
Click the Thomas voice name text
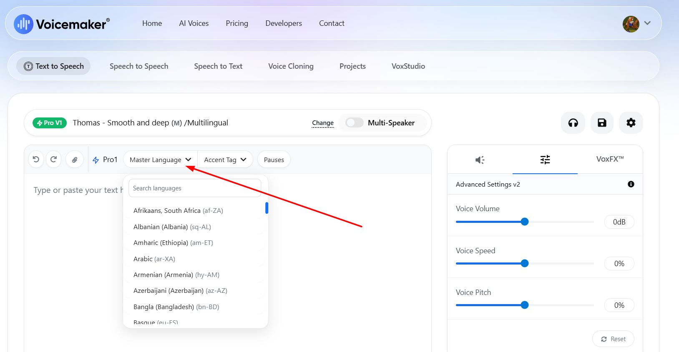pyautogui.click(x=151, y=123)
